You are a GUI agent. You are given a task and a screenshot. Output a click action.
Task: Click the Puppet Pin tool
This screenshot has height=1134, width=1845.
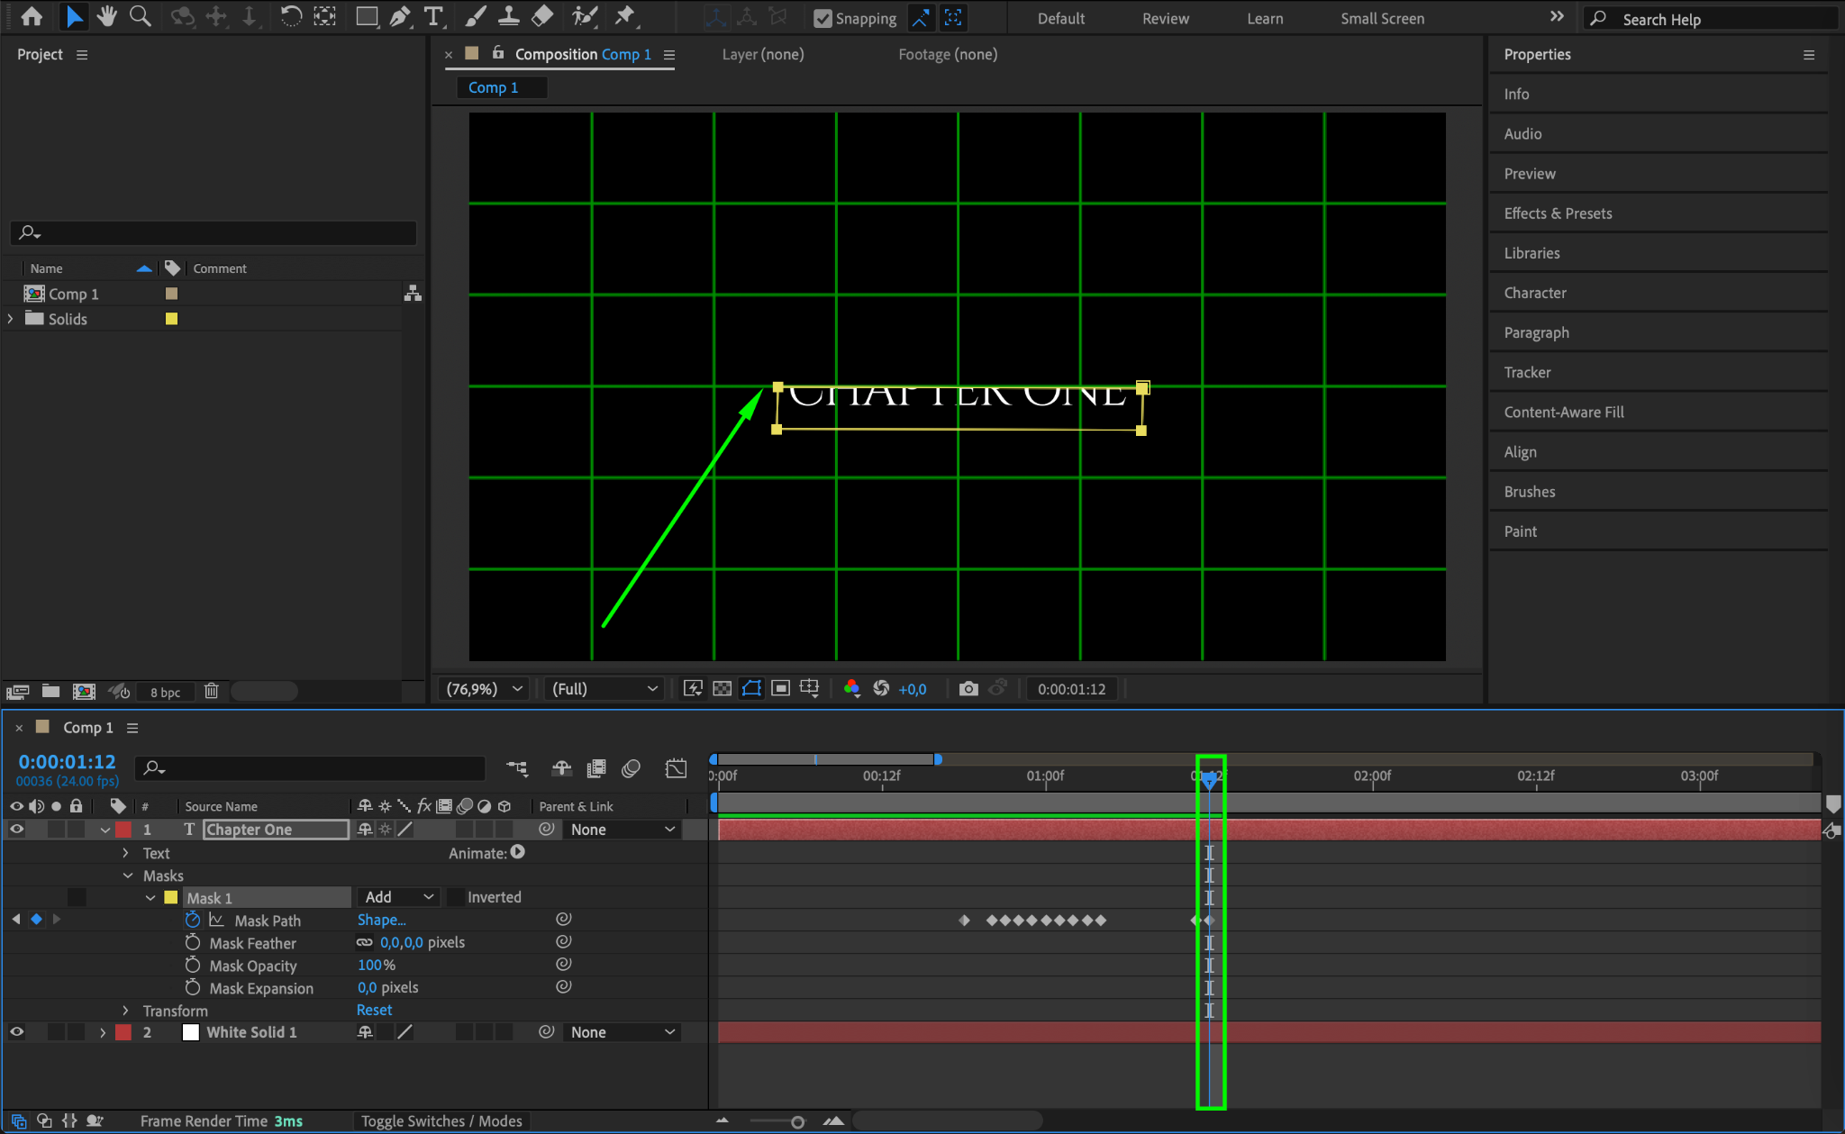tap(624, 16)
